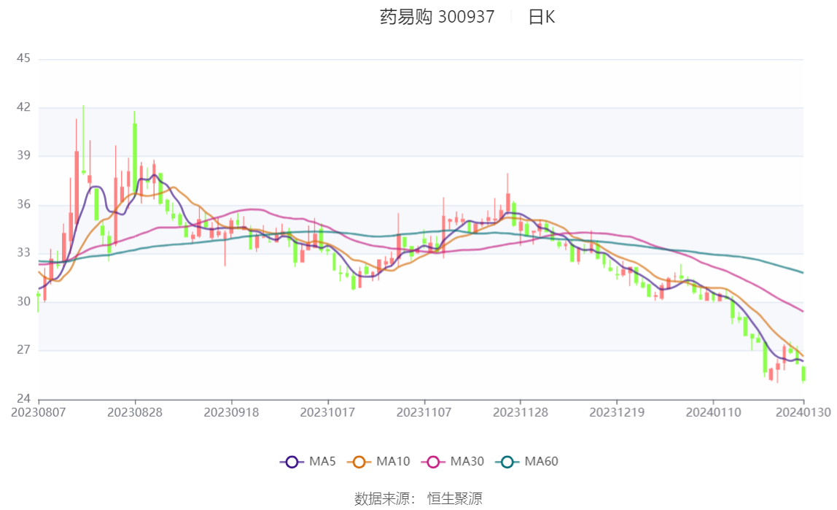Click the last green candlestick at 20240130
The image size is (837, 510).
point(803,374)
